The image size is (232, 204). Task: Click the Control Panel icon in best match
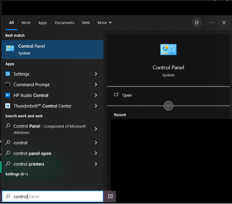click(x=10, y=48)
